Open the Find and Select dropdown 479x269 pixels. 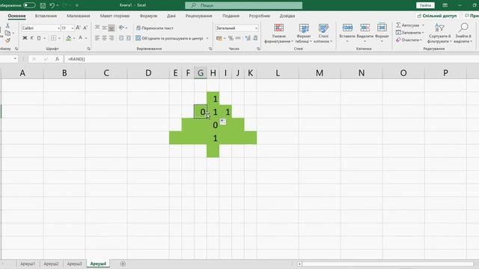click(x=463, y=34)
